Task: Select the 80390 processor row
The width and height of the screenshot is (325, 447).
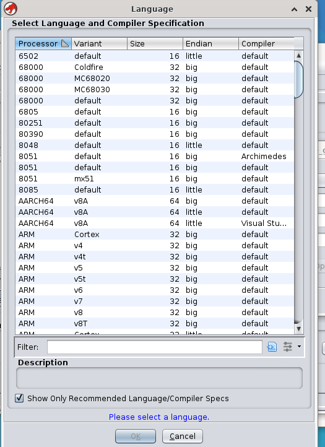Action: point(155,134)
